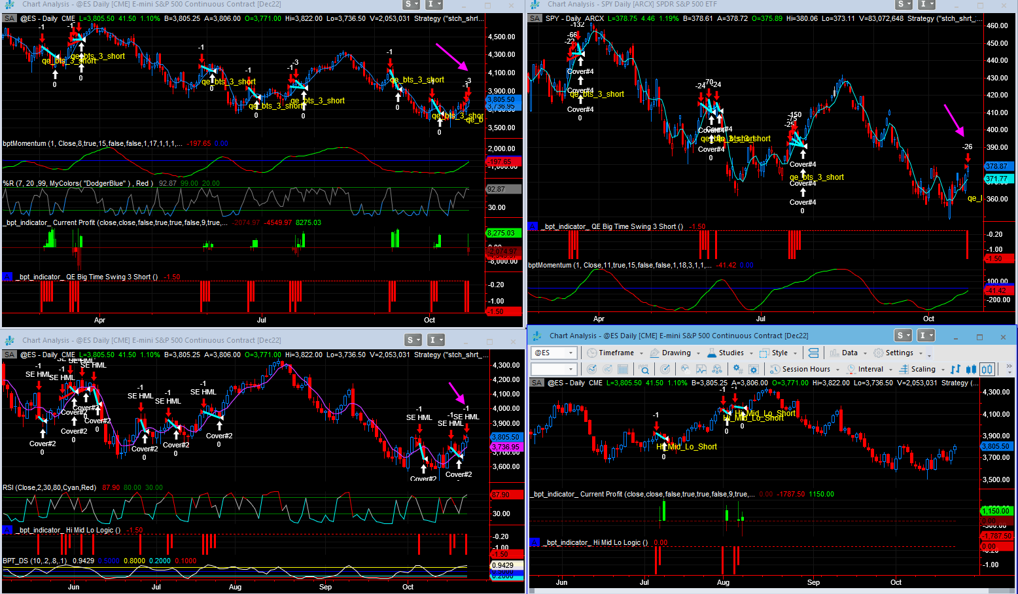Screen dimensions: 1018x594
Task: Toggle blue icon beside Hi Mid Lo Logic, bottom-right
Action: (535, 542)
